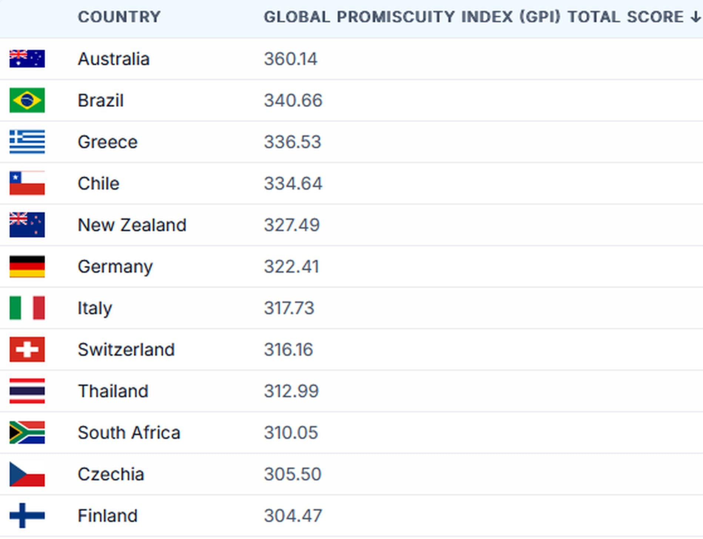
Task: Click the Italy flag icon
Action: [x=27, y=308]
